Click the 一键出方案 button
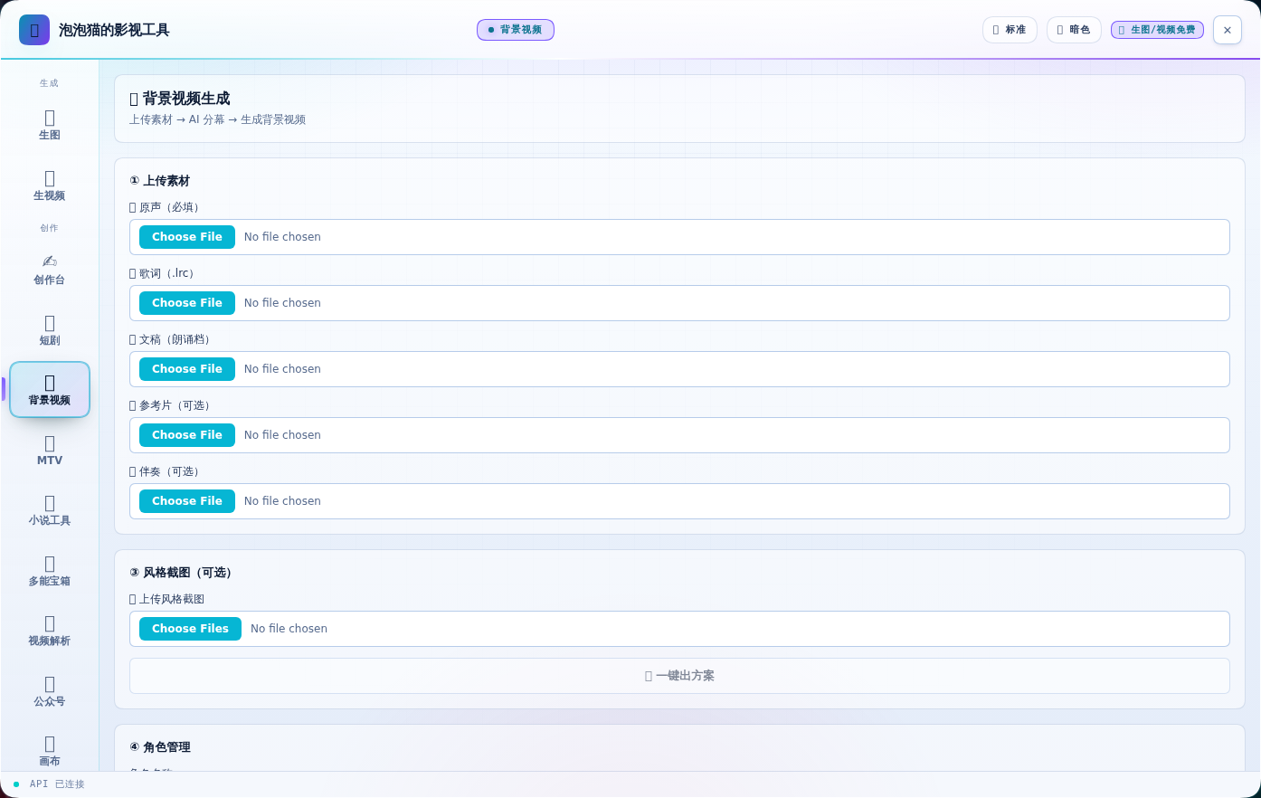This screenshot has width=1261, height=798. tap(679, 676)
